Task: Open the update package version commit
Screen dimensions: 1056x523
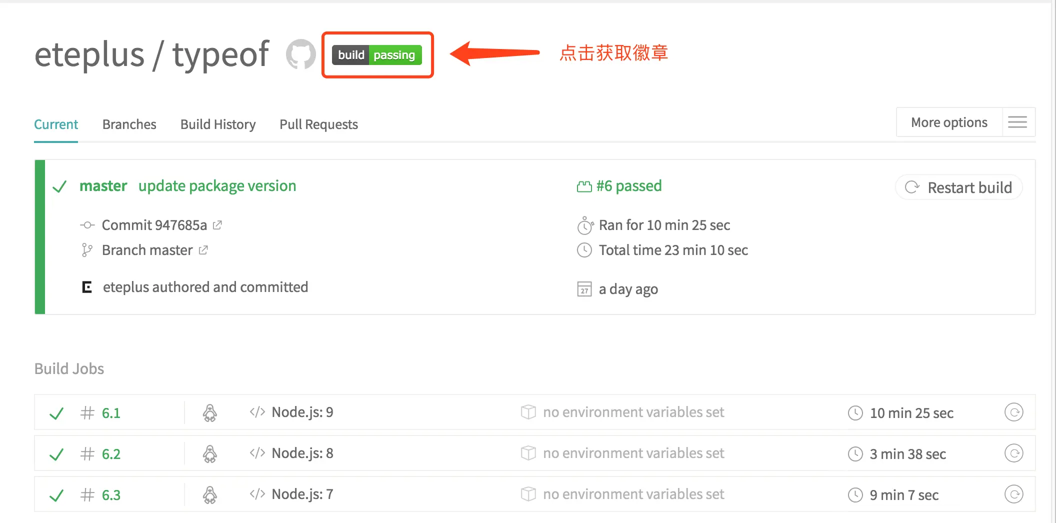Action: pos(217,186)
